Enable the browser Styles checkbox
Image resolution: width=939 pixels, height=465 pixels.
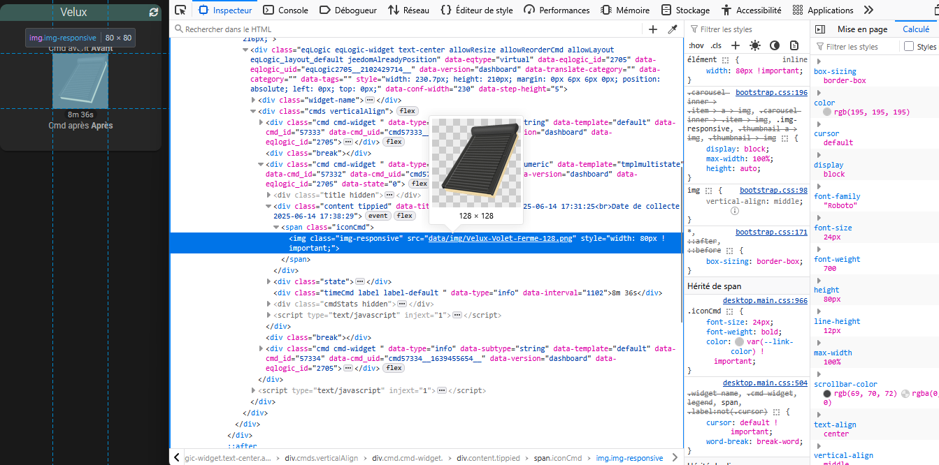click(x=909, y=47)
